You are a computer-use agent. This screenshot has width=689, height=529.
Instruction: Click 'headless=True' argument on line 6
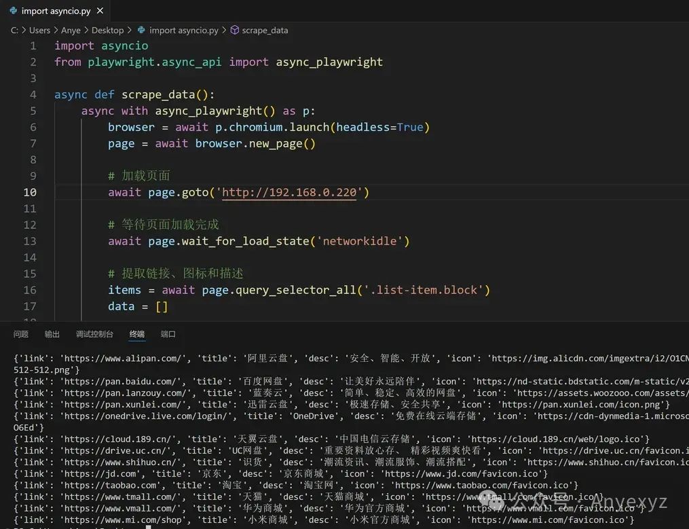coord(379,127)
